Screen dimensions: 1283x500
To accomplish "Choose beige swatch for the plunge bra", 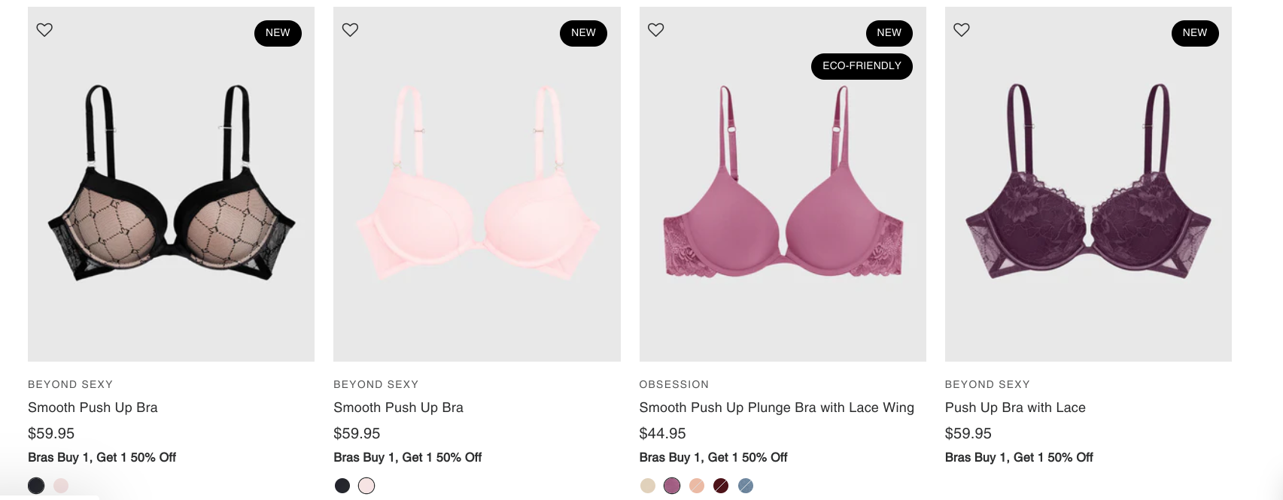I will pos(648,486).
